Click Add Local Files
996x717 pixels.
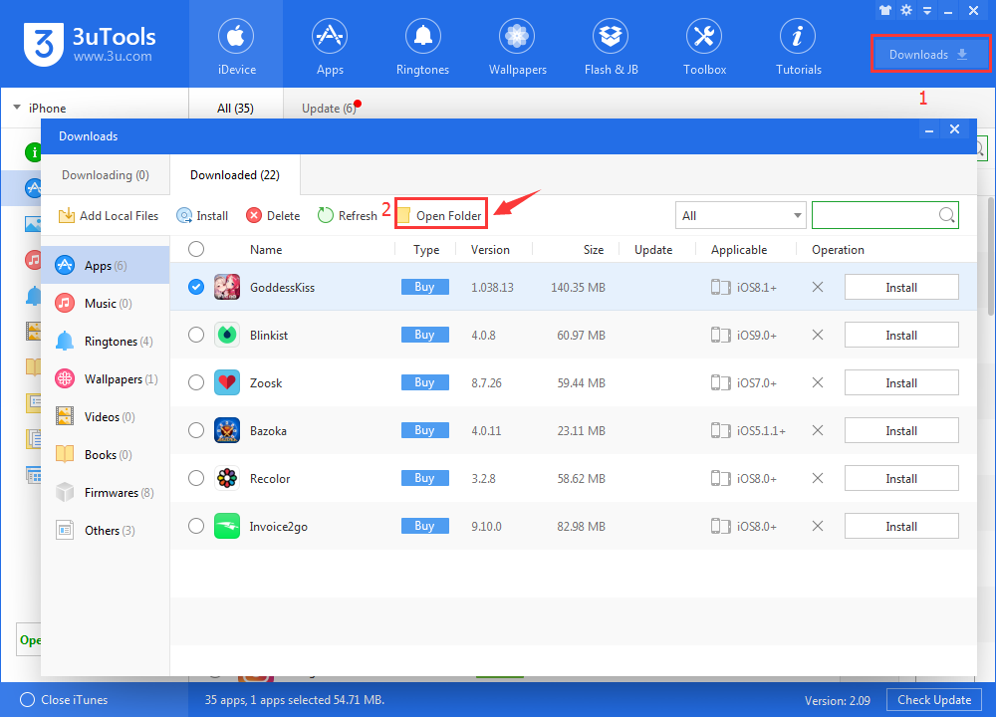[x=108, y=216]
